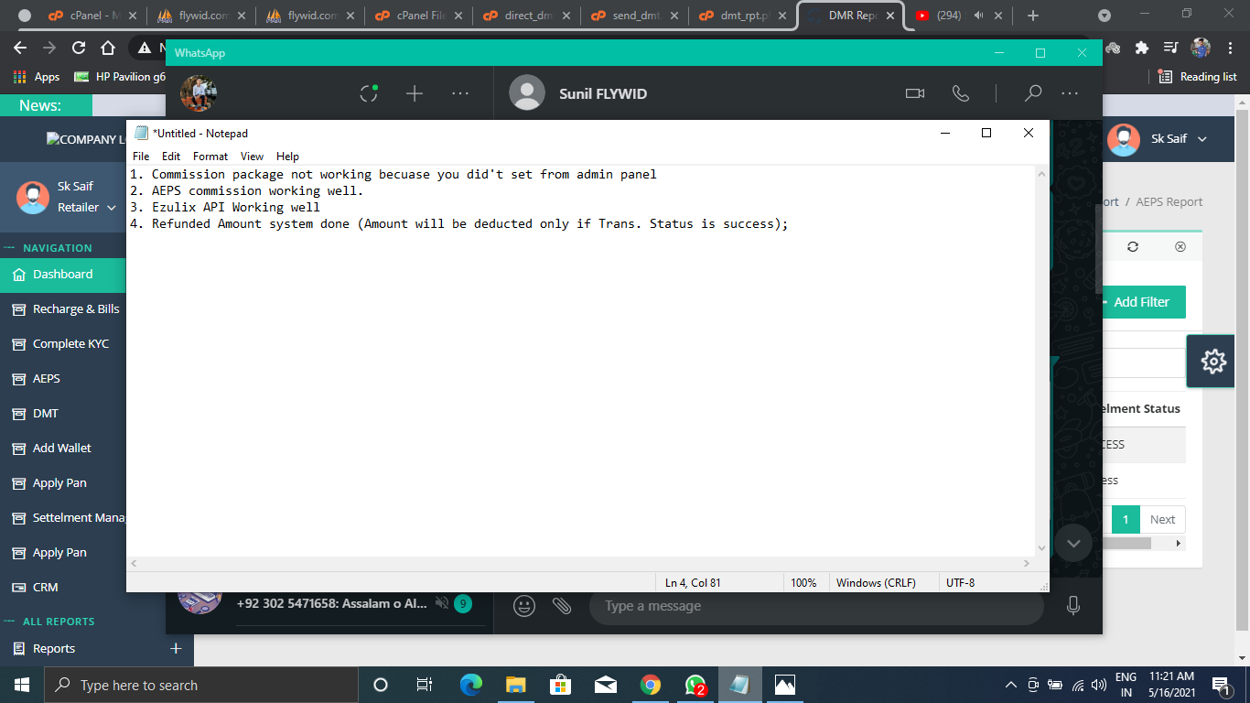Expand the Sk Saif profile dropdown
Image resolution: width=1250 pixels, height=703 pixels.
(x=1179, y=139)
